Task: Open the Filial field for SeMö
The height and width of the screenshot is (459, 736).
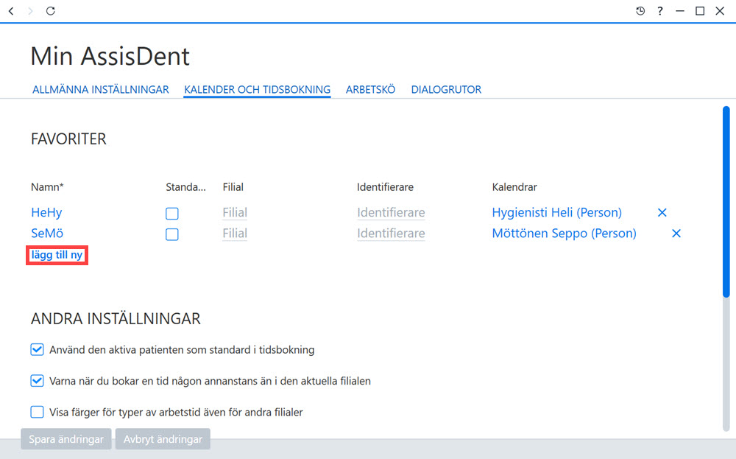Action: point(235,234)
